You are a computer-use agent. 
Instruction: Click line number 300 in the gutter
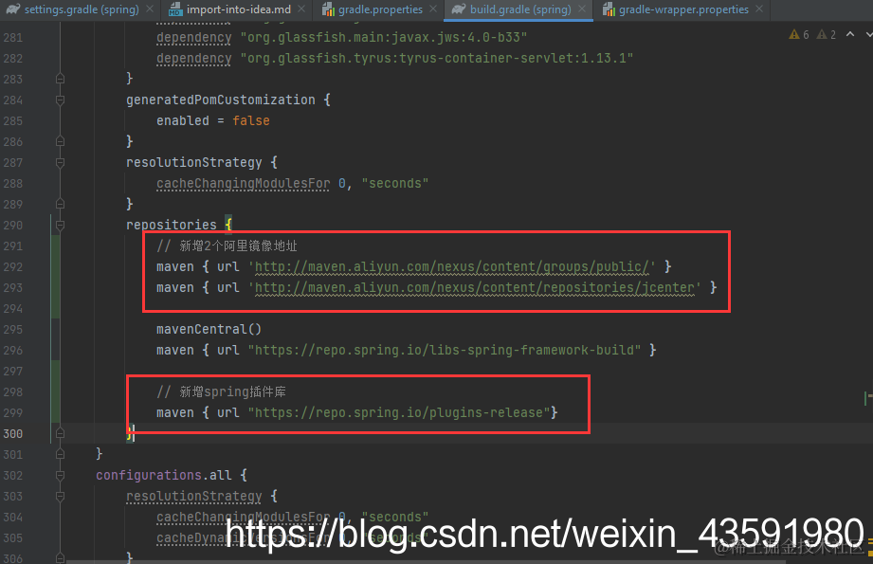pos(13,434)
